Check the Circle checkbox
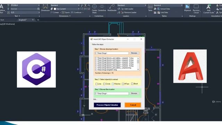Viewport: 222px width, 125px height. [x=104, y=84]
